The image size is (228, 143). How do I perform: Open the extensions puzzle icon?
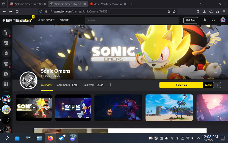coord(217,11)
